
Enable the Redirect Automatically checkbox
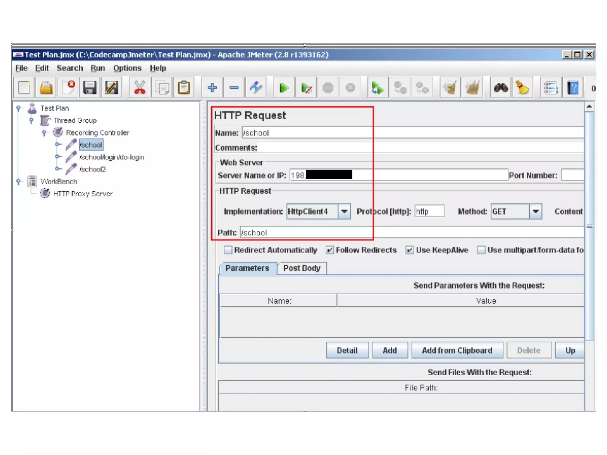[228, 250]
